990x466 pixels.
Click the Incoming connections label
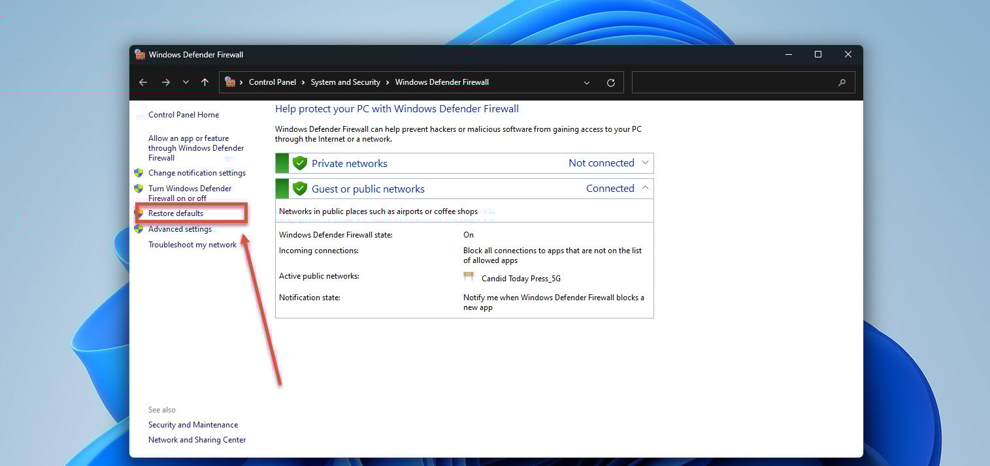click(x=319, y=251)
